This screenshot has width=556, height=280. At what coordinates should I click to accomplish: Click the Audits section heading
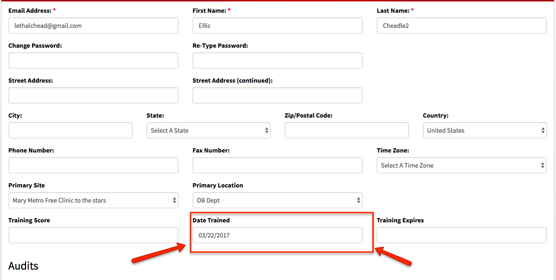(x=23, y=266)
